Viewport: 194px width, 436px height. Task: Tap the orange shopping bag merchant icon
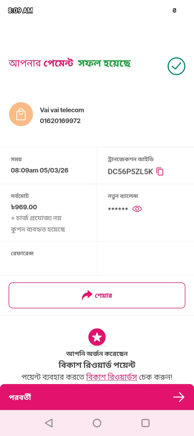pos(21,114)
